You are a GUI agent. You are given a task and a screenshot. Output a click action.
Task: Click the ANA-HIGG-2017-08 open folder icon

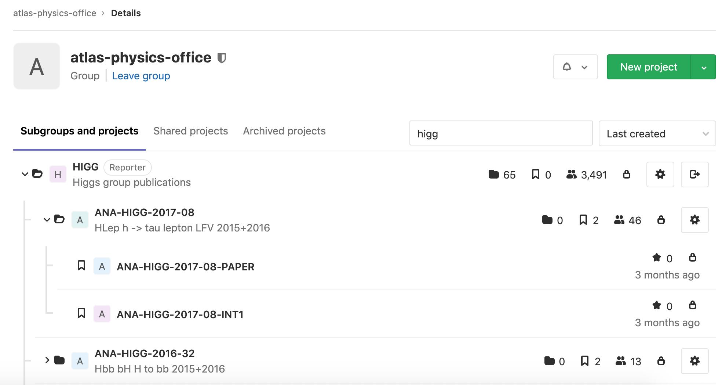(59, 219)
